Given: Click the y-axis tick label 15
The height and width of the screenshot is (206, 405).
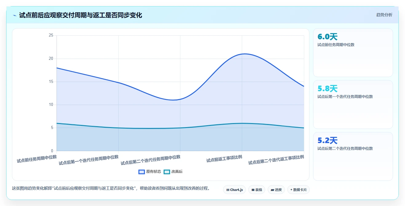Looking at the screenshot, I should pyautogui.click(x=51, y=82).
